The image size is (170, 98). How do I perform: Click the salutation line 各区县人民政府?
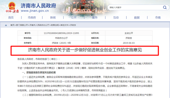[38, 59]
